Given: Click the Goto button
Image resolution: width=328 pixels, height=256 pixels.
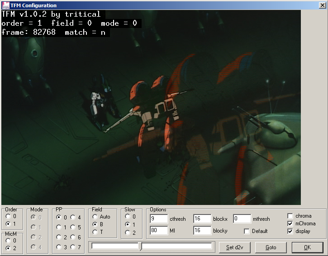Looking at the screenshot, I should (271, 247).
